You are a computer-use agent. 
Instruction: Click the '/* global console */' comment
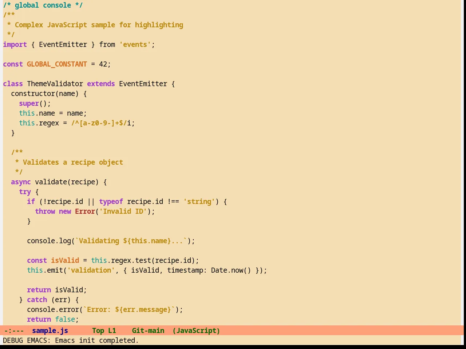43,5
